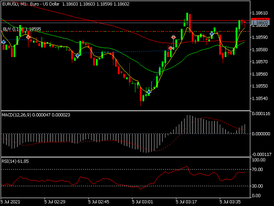The width and height of the screenshot is (274, 206).
Task: Select the dashed buy order line at 1.18595
Action: tap(125, 32)
